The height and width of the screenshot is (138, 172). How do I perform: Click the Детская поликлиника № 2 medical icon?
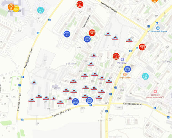(x=156, y=91)
